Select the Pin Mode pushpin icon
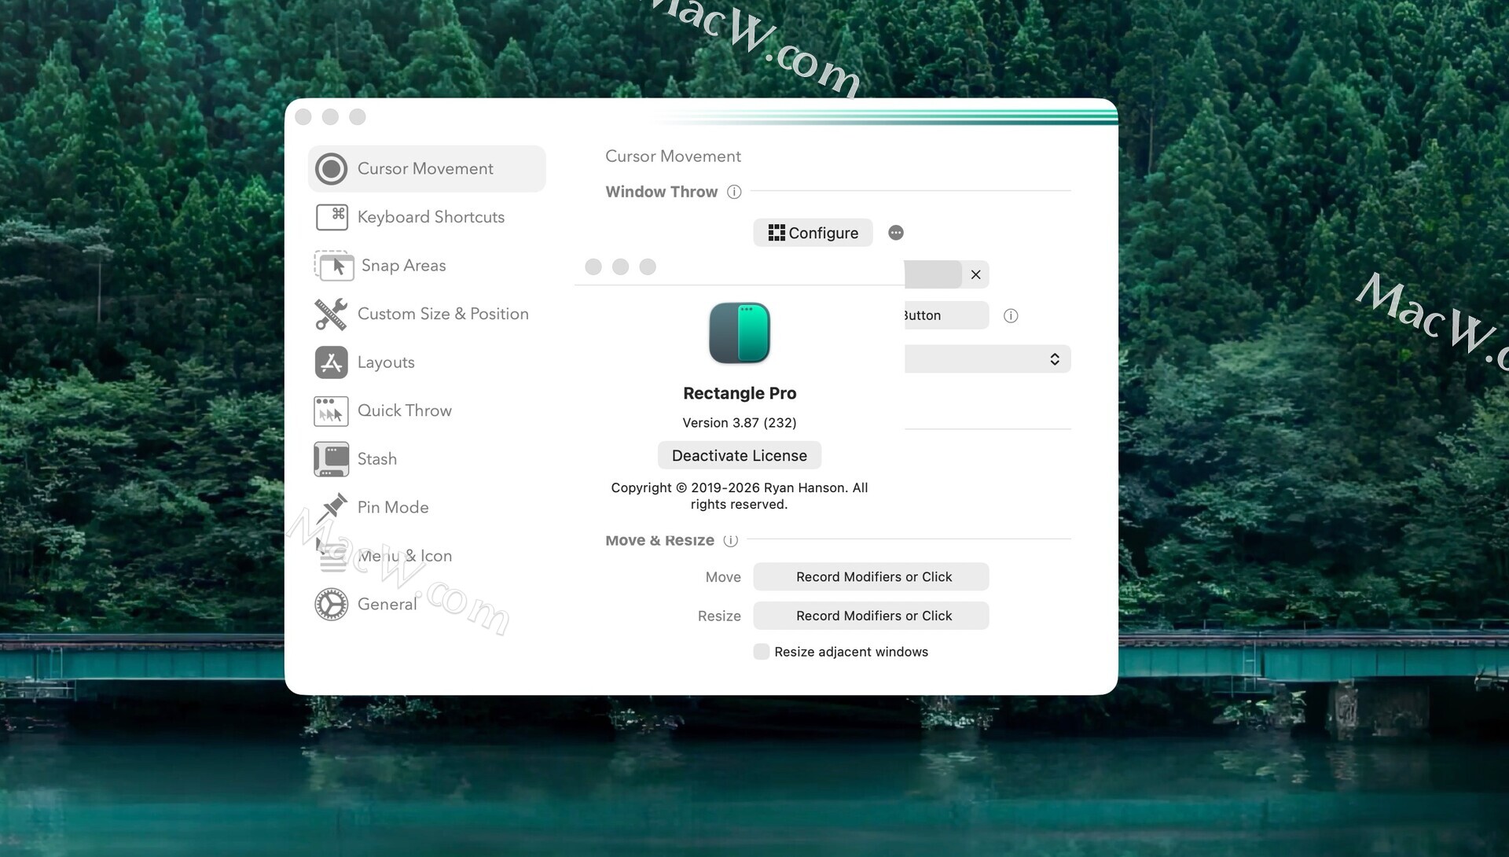The width and height of the screenshot is (1509, 857). (x=331, y=508)
